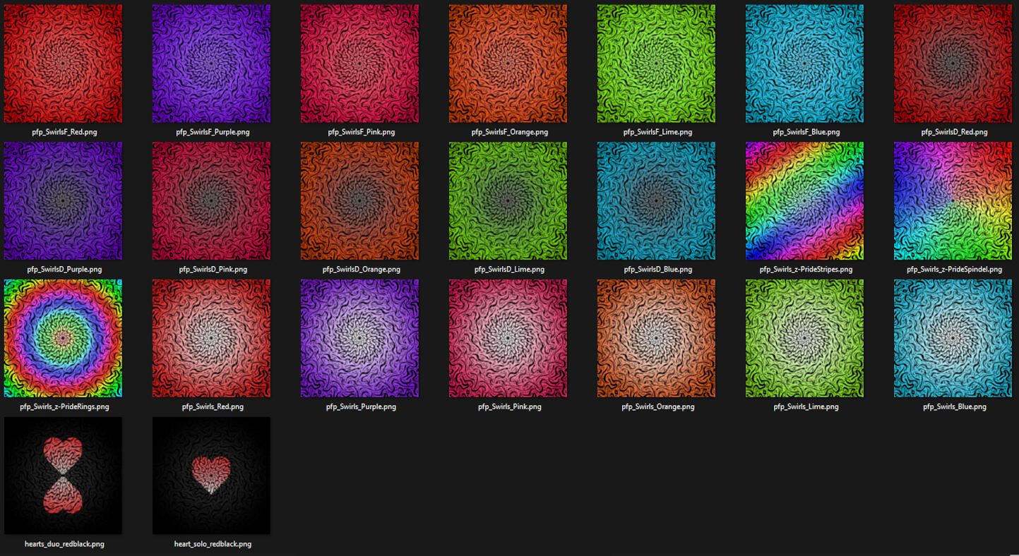Click the pfp_SwirlsF_Blue.png thumbnail
1019x556 pixels.
tap(804, 64)
